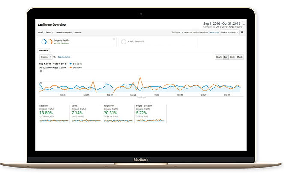Screen dimensions: 284x178
Task: Open the Greater precision dropdown
Action: point(230,32)
